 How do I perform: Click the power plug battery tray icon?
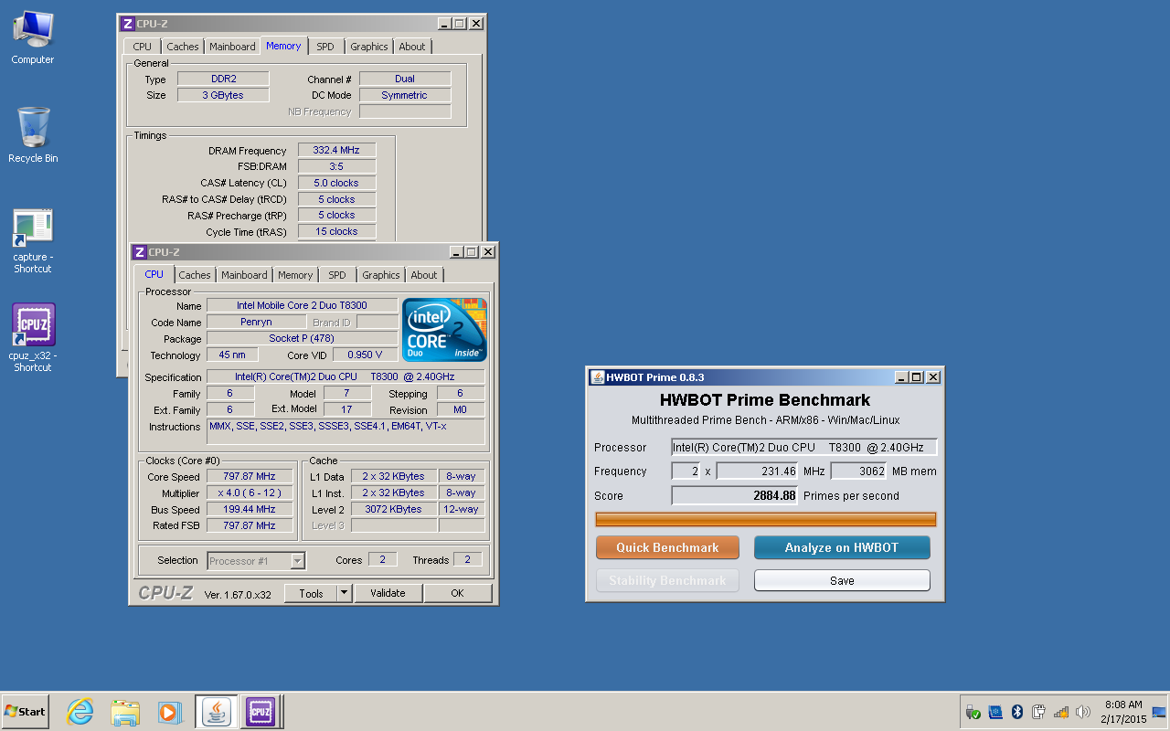click(x=1039, y=712)
